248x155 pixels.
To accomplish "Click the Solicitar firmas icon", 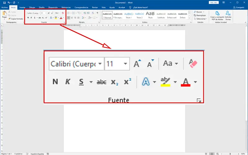I will click(x=228, y=15).
